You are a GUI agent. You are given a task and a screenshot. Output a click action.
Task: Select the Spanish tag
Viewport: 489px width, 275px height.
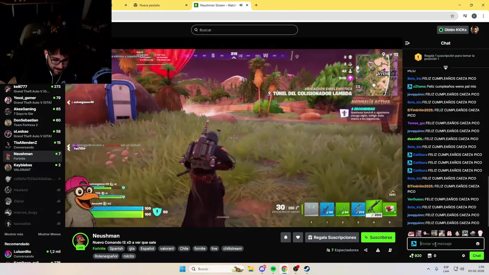pyautogui.click(x=116, y=249)
